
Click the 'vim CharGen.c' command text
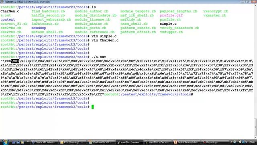(x=105, y=40)
